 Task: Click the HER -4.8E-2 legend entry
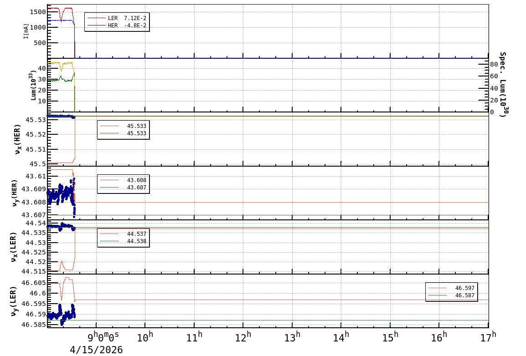tap(117, 25)
